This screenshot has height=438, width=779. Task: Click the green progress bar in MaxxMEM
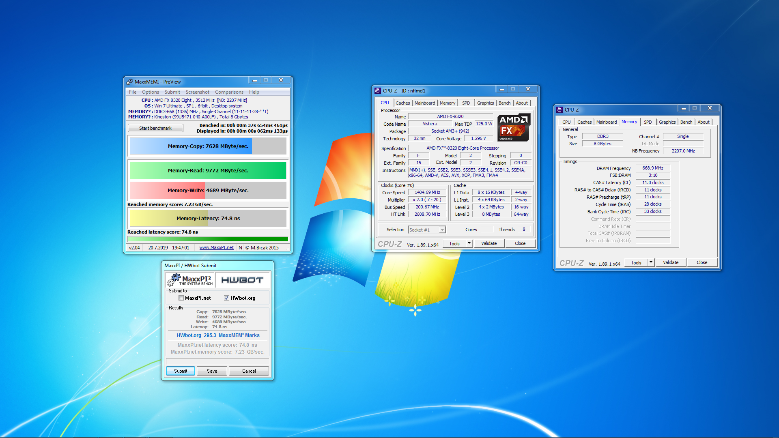click(x=208, y=239)
